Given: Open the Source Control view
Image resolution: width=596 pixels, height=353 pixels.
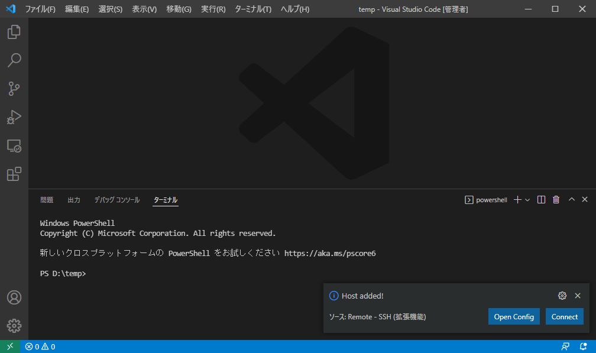Looking at the screenshot, I should click(x=14, y=89).
